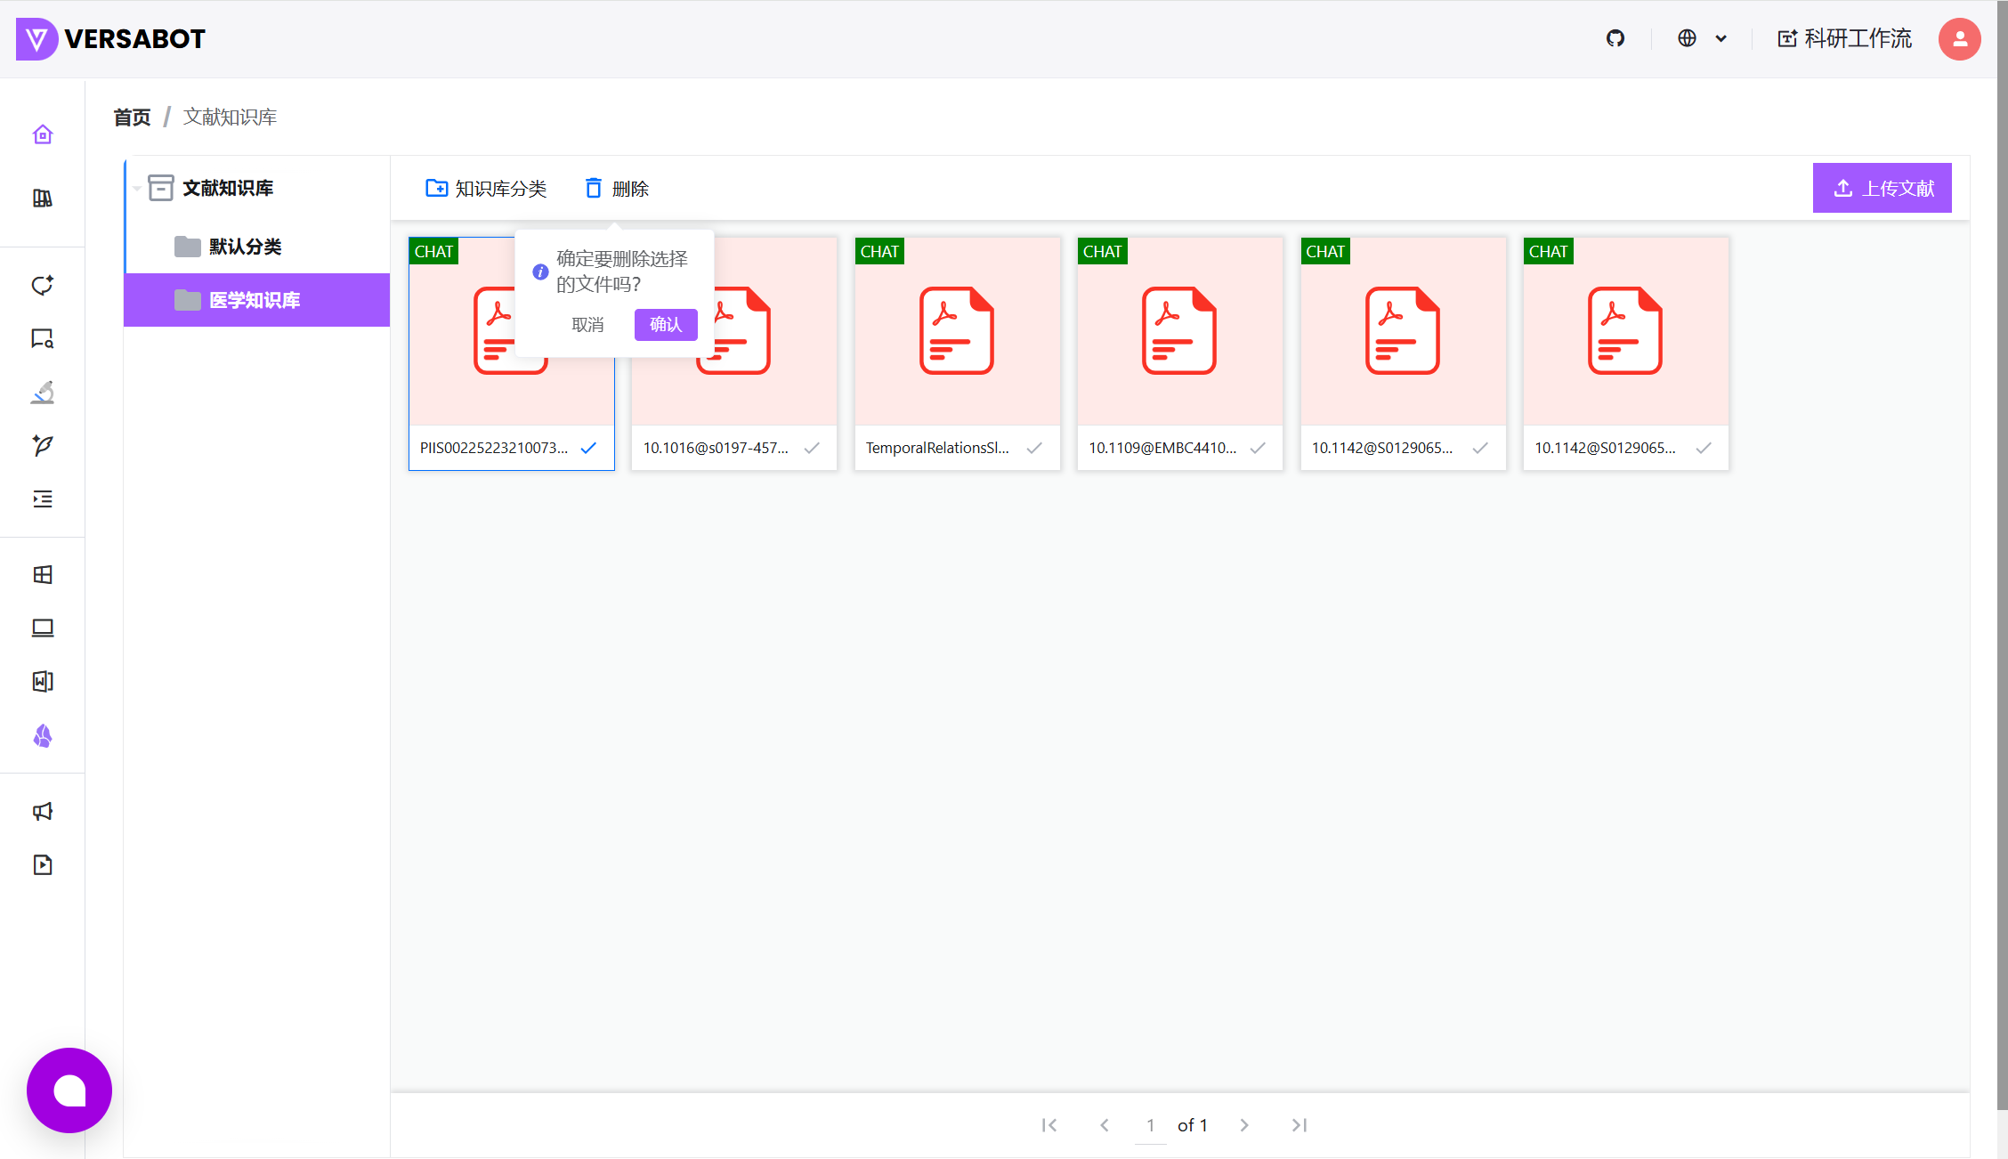Viewport: 2008px width, 1159px height.
Task: Click the page number input field
Action: pyautogui.click(x=1150, y=1125)
